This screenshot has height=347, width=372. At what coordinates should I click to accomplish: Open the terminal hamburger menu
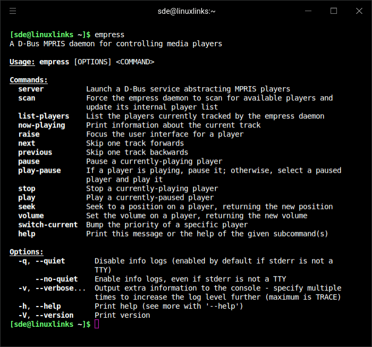(13, 11)
